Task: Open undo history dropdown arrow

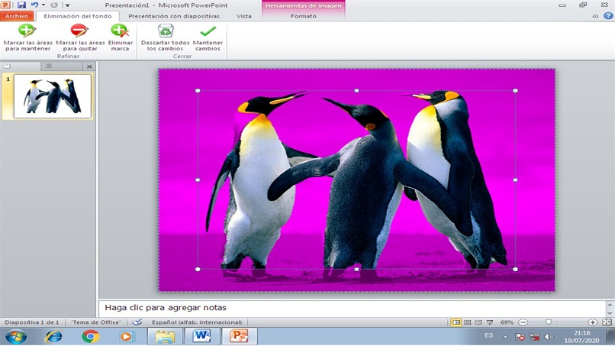Action: [x=43, y=5]
